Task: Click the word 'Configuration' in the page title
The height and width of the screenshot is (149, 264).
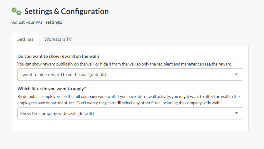Action: tap(85, 12)
